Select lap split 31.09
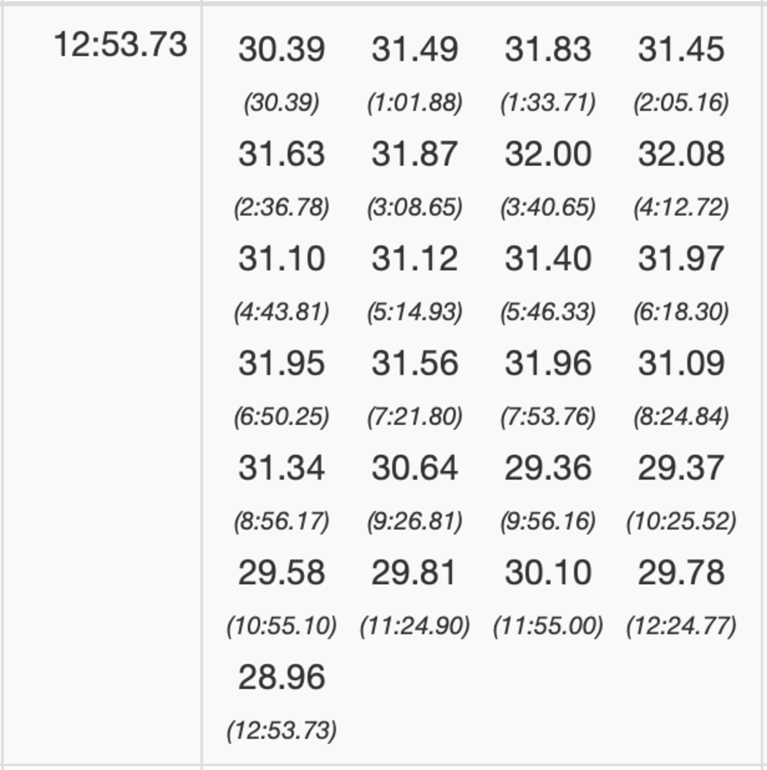Screen dimensions: 767x770 (681, 363)
